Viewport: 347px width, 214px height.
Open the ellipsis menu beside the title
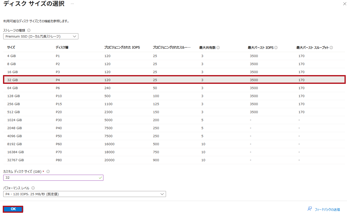click(x=72, y=4)
